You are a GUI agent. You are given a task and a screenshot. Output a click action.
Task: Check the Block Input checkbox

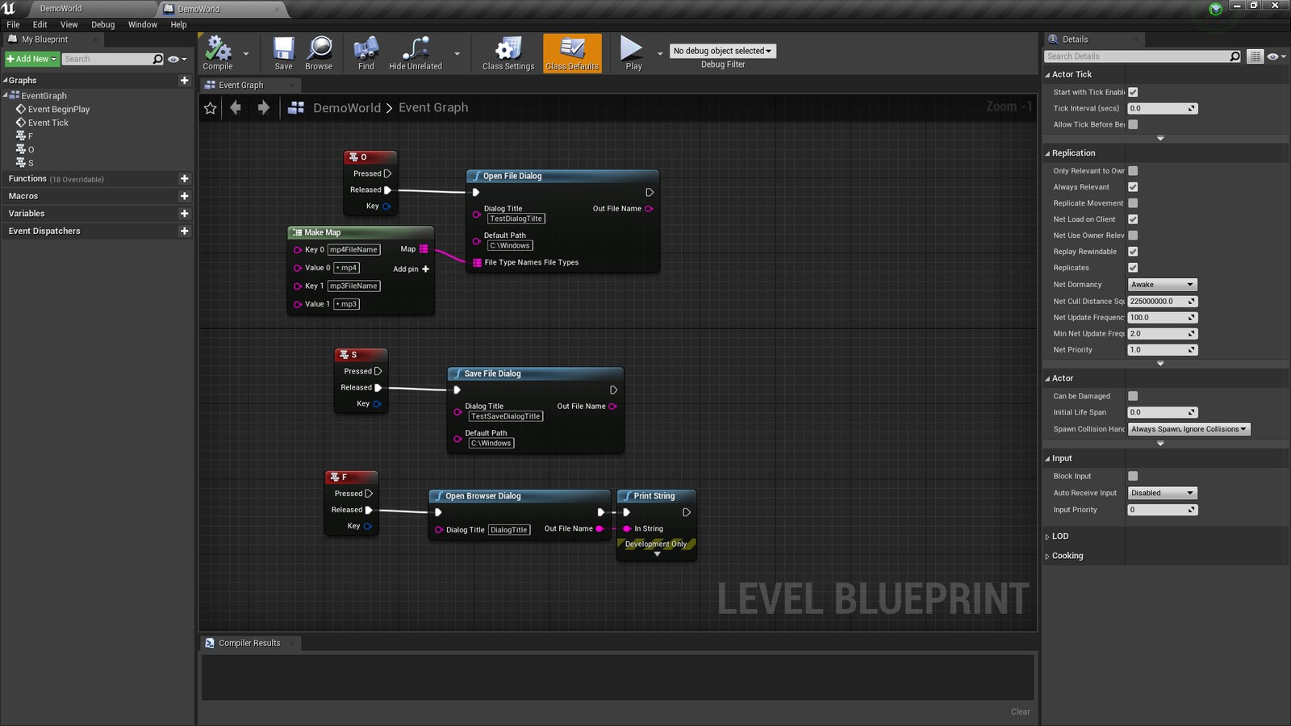(1133, 476)
